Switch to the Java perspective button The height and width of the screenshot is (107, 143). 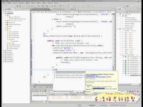(x=129, y=6)
